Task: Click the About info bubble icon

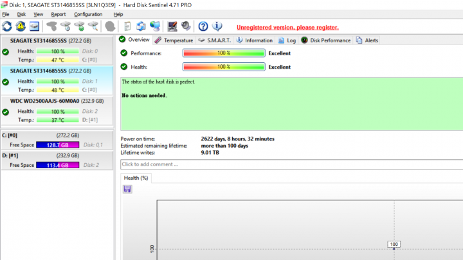Action: pyautogui.click(x=217, y=26)
